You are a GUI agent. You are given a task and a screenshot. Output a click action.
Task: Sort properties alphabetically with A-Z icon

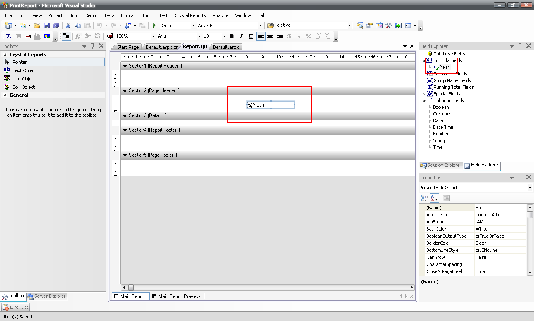(x=435, y=198)
